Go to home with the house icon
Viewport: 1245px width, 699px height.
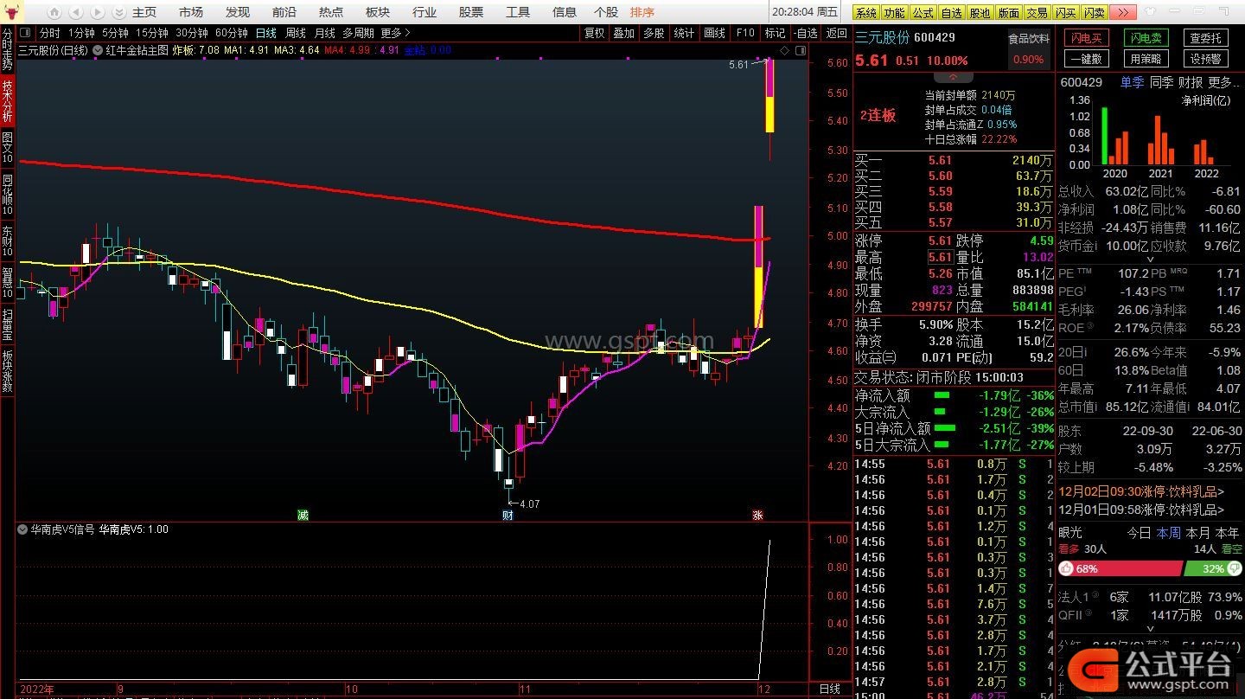point(54,12)
